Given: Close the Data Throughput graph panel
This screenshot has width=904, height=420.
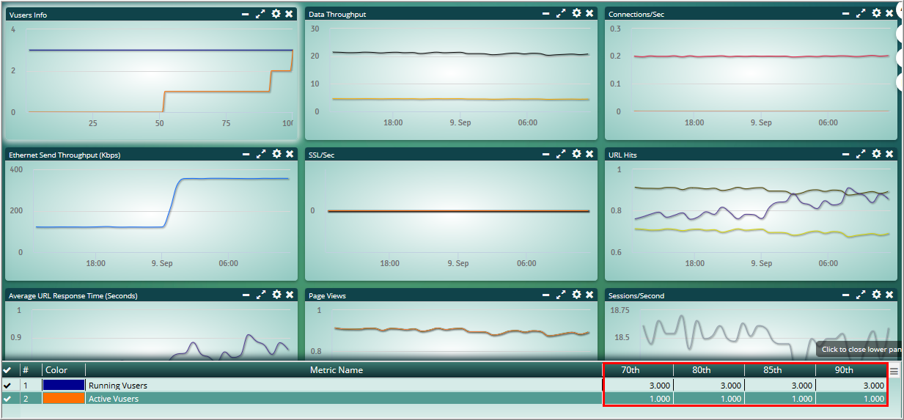Looking at the screenshot, I should [589, 14].
